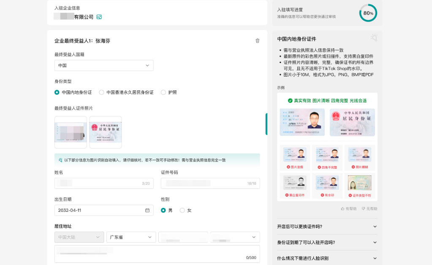Open the 最终受益人国籍 dropdown showing 中国

(104, 66)
